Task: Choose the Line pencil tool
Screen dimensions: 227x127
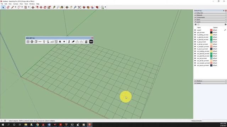Action: pyautogui.click(x=13, y=7)
